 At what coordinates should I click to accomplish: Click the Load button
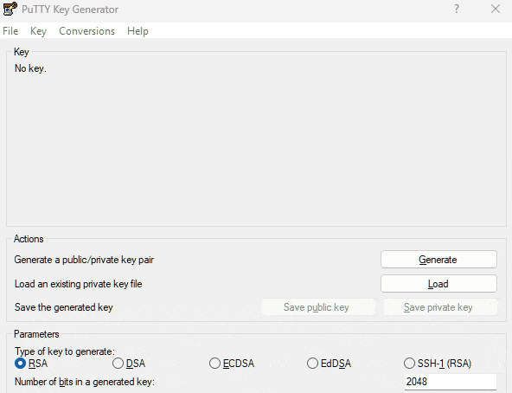[438, 284]
